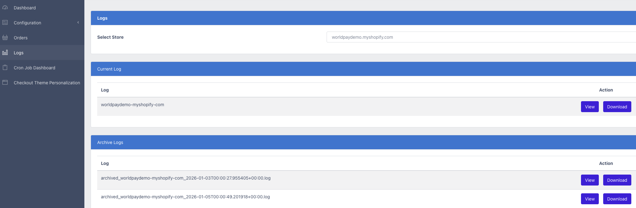View the archived 2026-01-03 log
This screenshot has width=636, height=208.
(589, 180)
